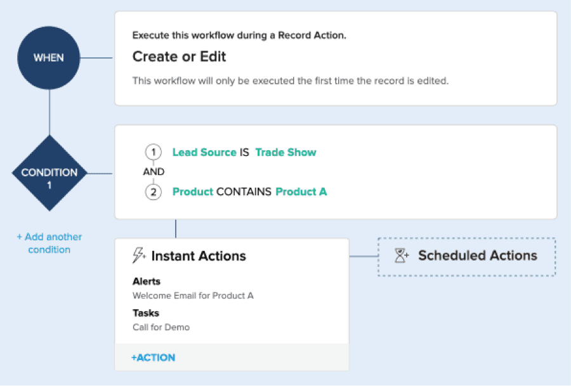This screenshot has width=571, height=386.
Task: Select the CONDITION 1 diamond node
Action: click(x=49, y=173)
